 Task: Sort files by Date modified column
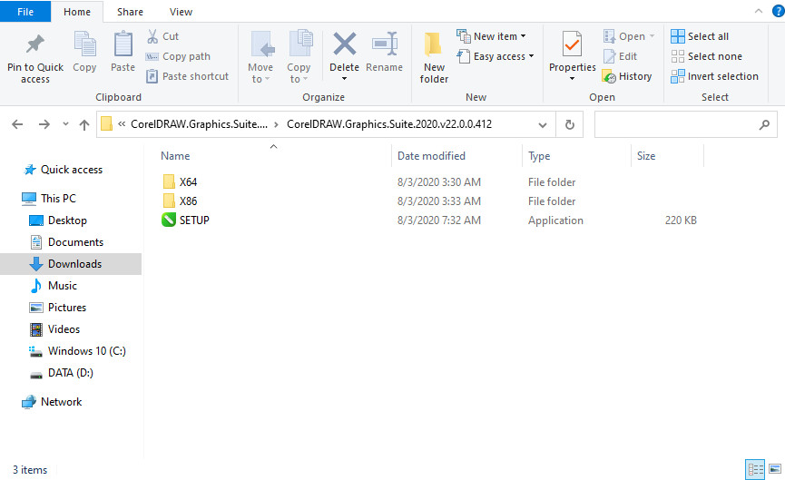[431, 156]
